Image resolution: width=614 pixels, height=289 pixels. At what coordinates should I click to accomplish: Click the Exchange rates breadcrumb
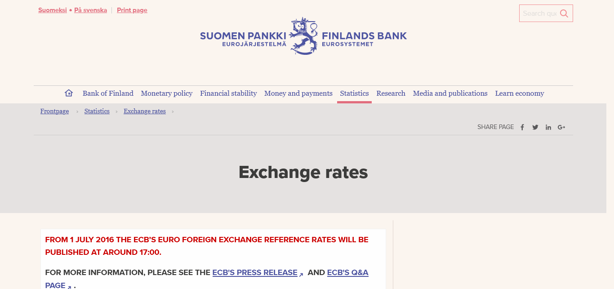coord(145,111)
